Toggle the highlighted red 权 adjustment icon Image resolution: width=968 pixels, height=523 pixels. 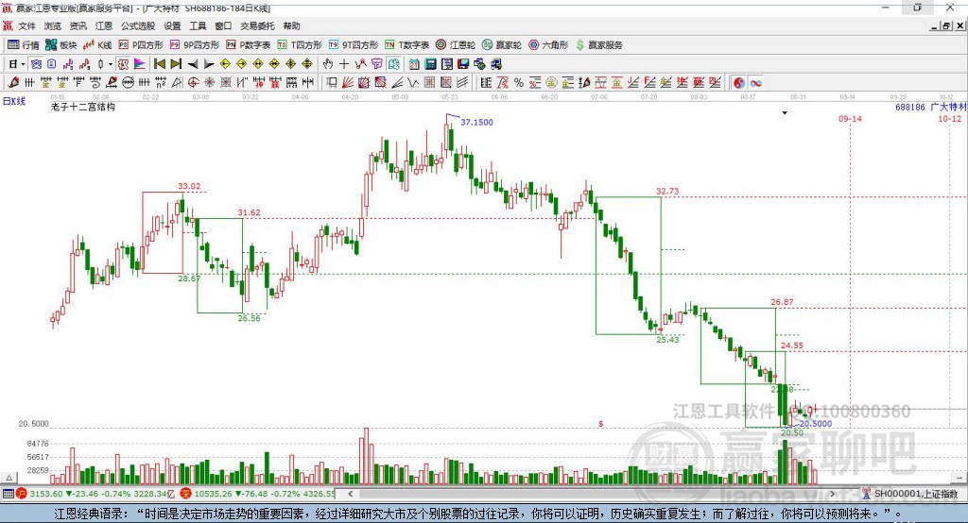click(124, 64)
